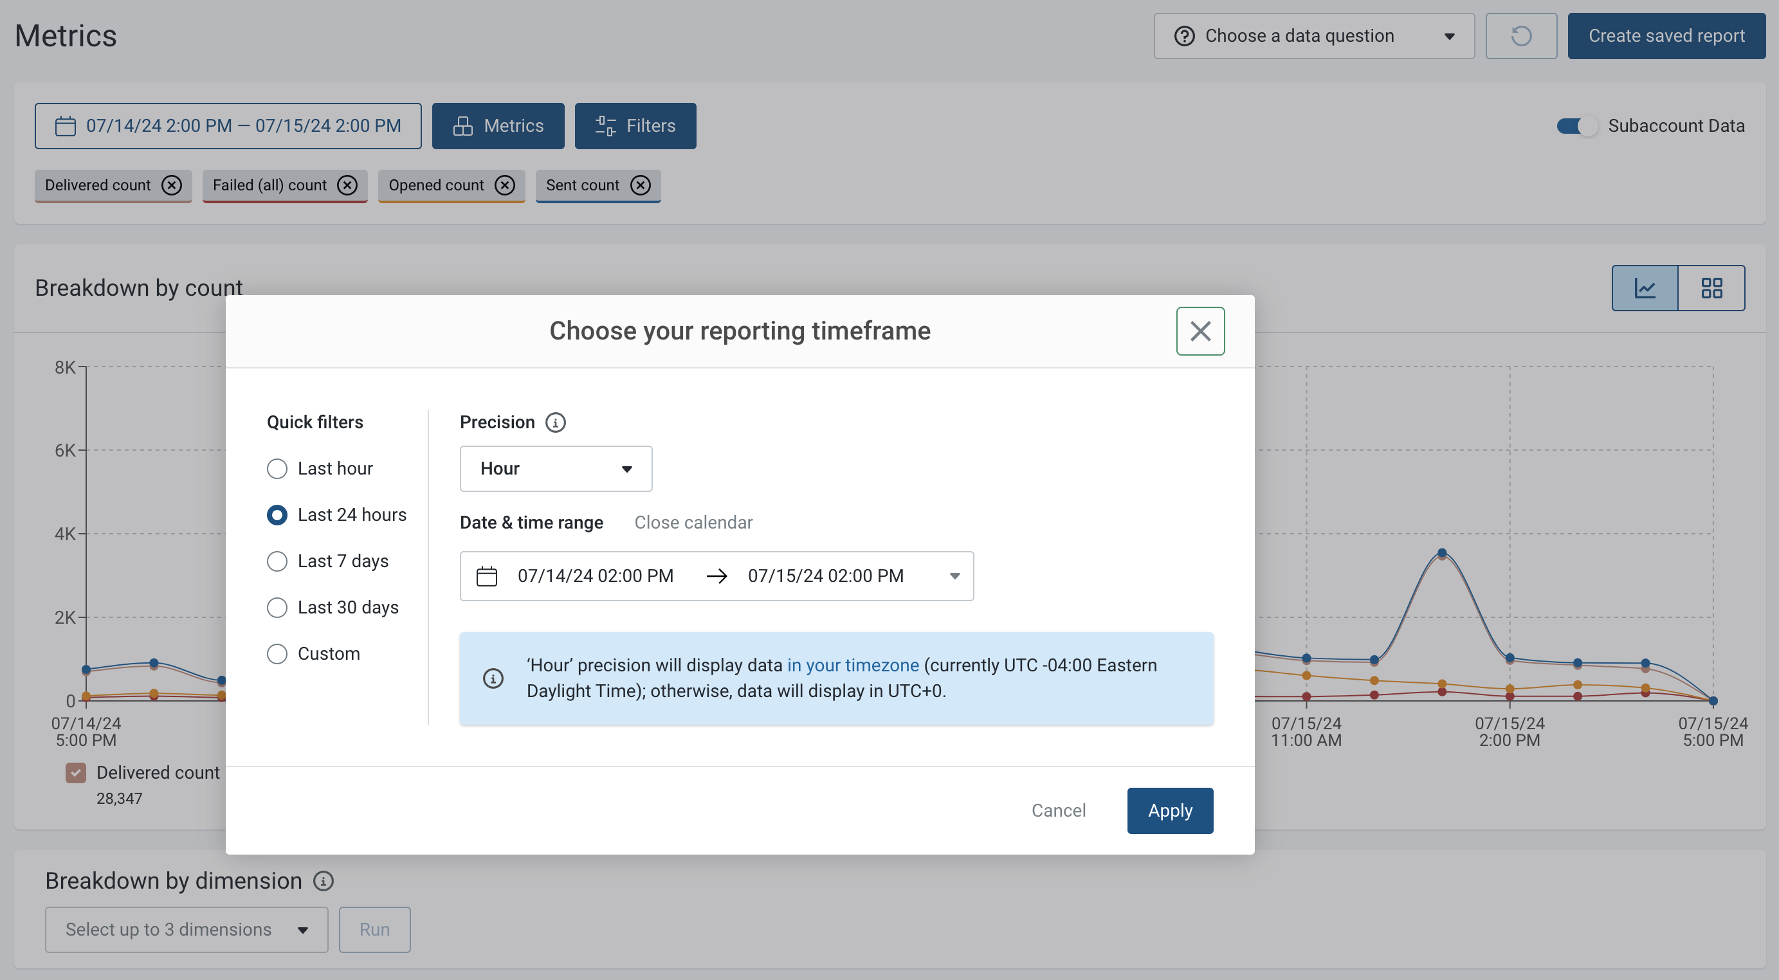The image size is (1779, 980).
Task: Click the calendar icon in date range field
Action: click(x=487, y=576)
